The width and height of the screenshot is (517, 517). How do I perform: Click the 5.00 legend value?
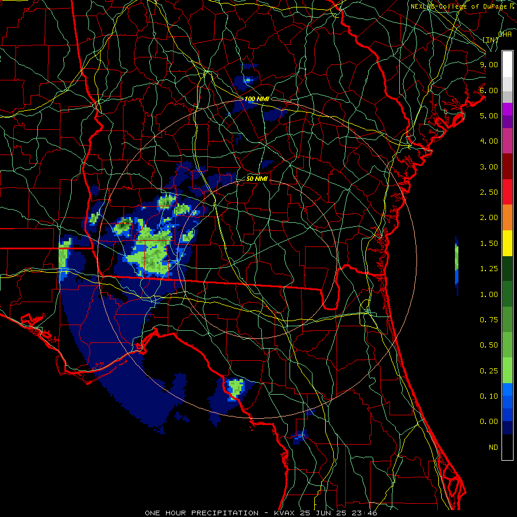[489, 115]
